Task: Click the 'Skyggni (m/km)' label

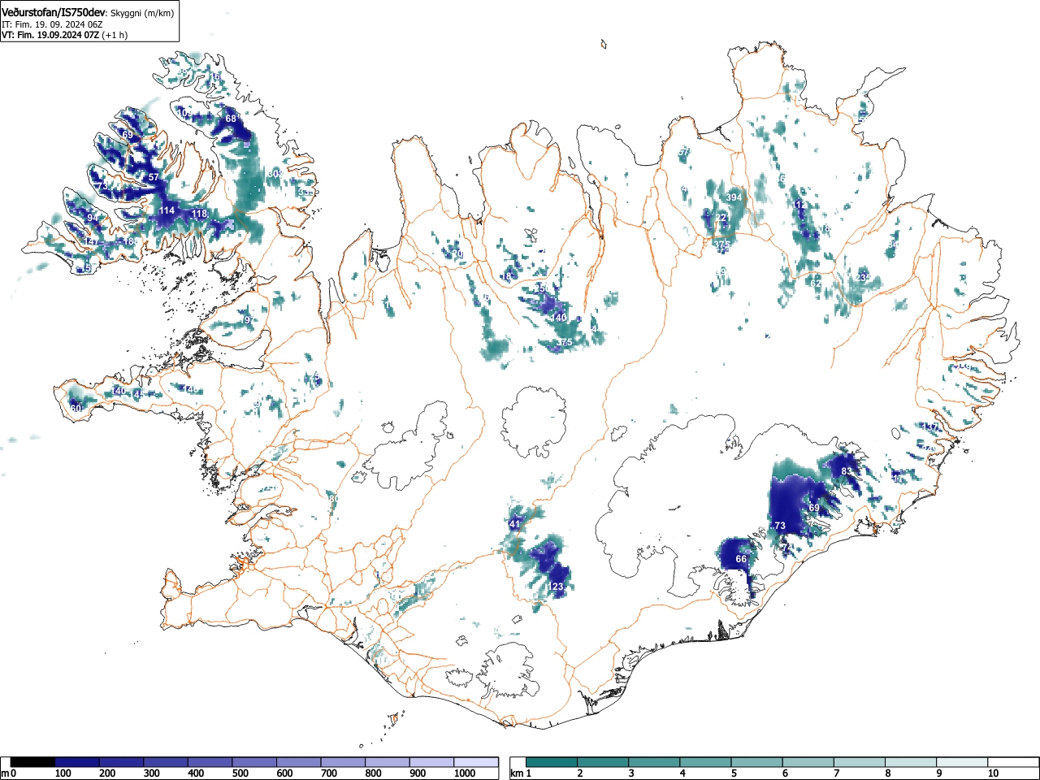Action: click(141, 13)
